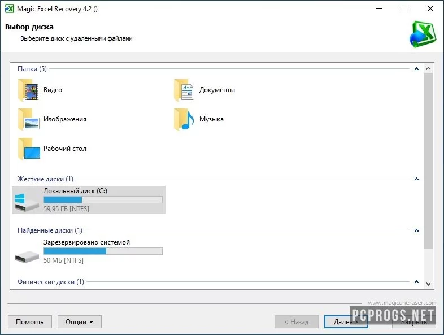Click the Зарезервировано системой name text
The image size is (444, 335).
tap(86, 242)
